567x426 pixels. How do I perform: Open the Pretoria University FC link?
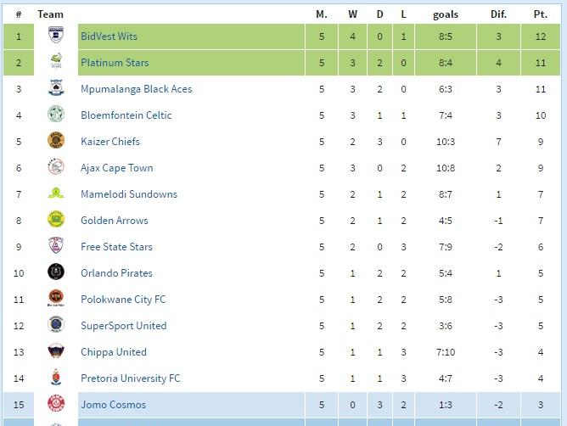pos(131,378)
